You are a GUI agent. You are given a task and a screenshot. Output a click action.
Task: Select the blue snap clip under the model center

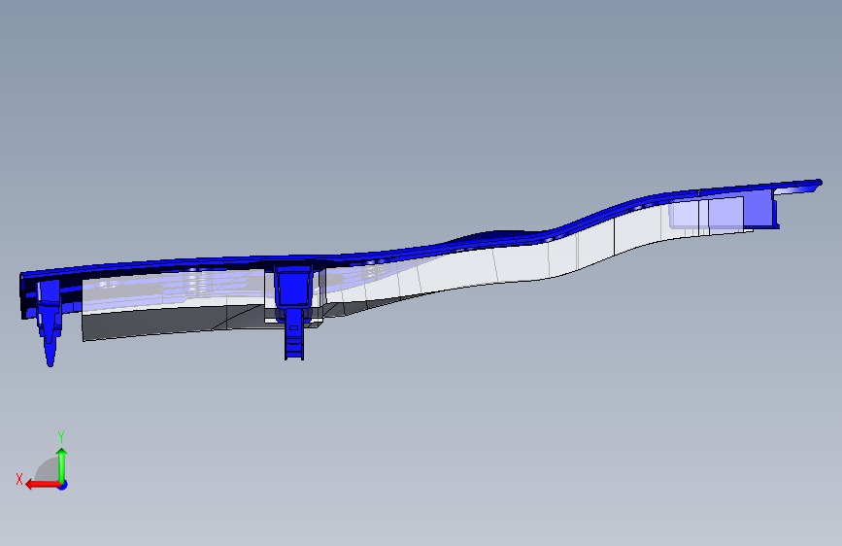pyautogui.click(x=293, y=312)
